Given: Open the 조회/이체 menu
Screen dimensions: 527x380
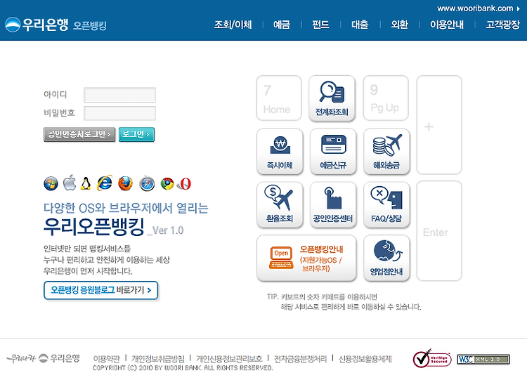Looking at the screenshot, I should 233,25.
